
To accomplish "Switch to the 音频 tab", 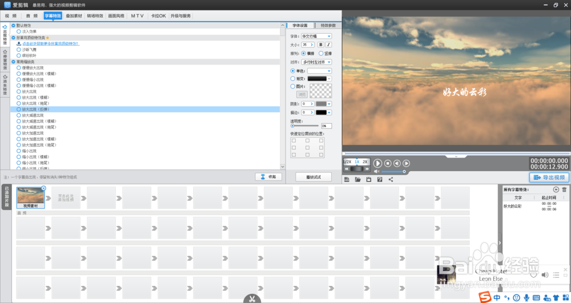I will coord(31,15).
